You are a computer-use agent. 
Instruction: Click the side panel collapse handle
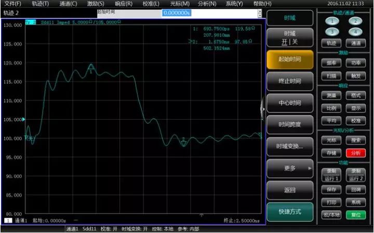tap(263, 109)
